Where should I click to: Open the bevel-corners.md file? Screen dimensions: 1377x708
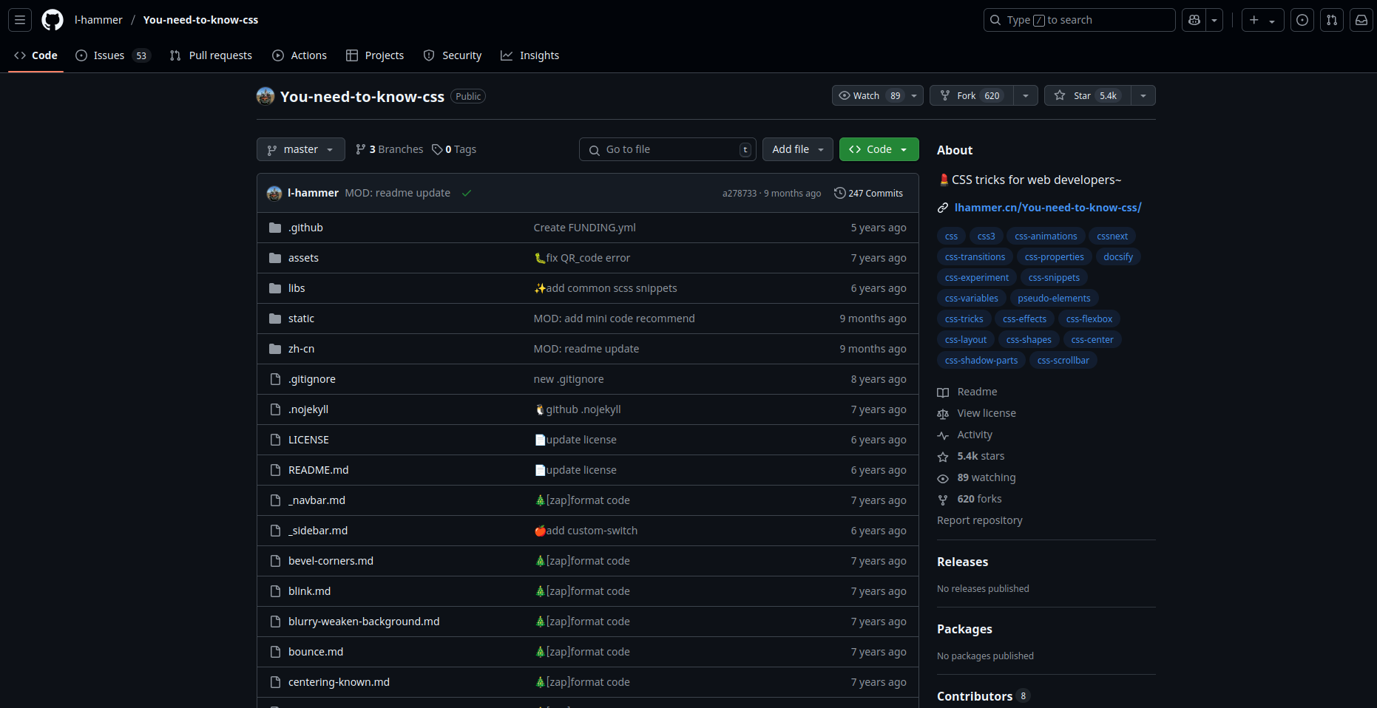tap(331, 561)
